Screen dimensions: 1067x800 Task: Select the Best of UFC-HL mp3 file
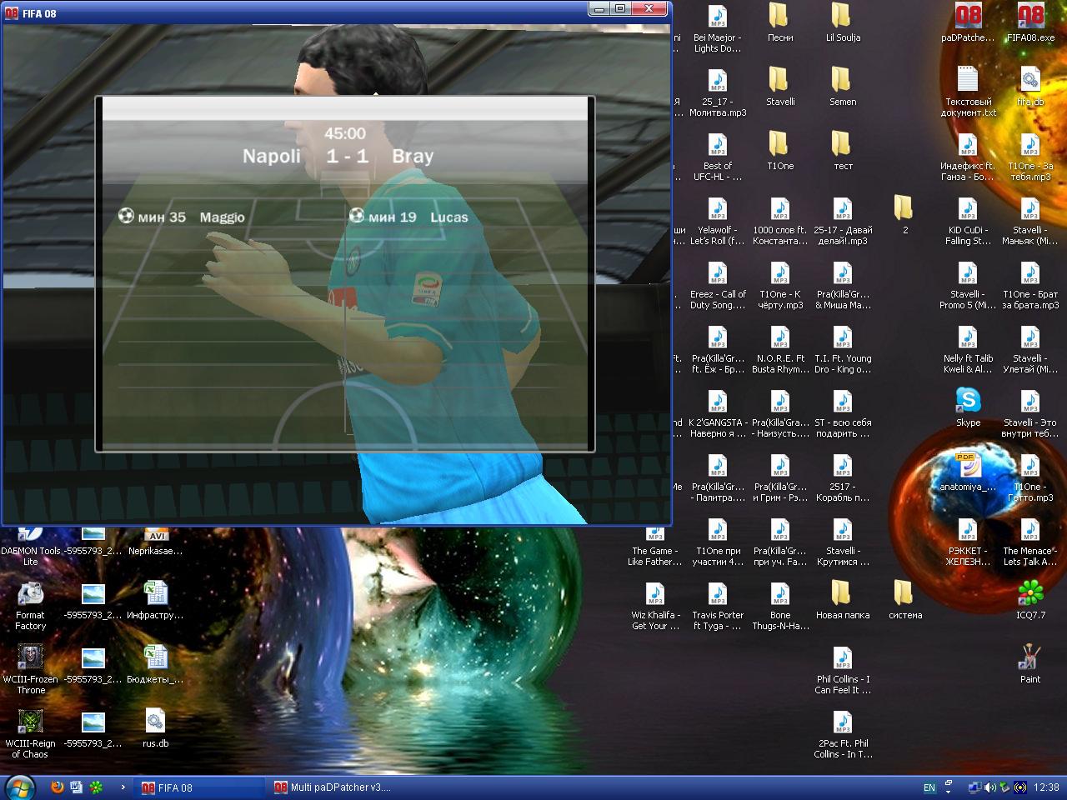click(x=718, y=156)
